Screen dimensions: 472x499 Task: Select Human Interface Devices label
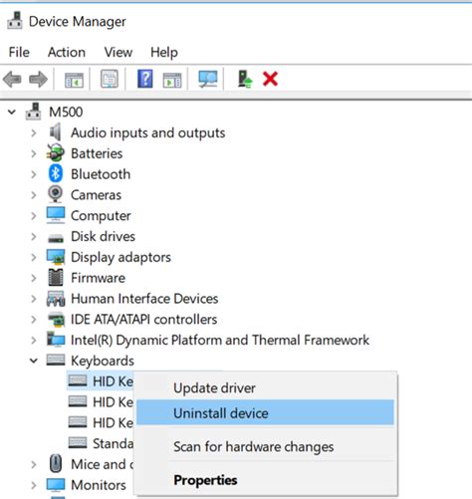pyautogui.click(x=144, y=299)
